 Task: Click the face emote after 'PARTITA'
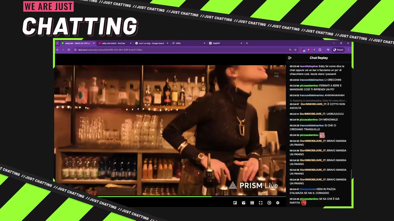tap(304, 203)
